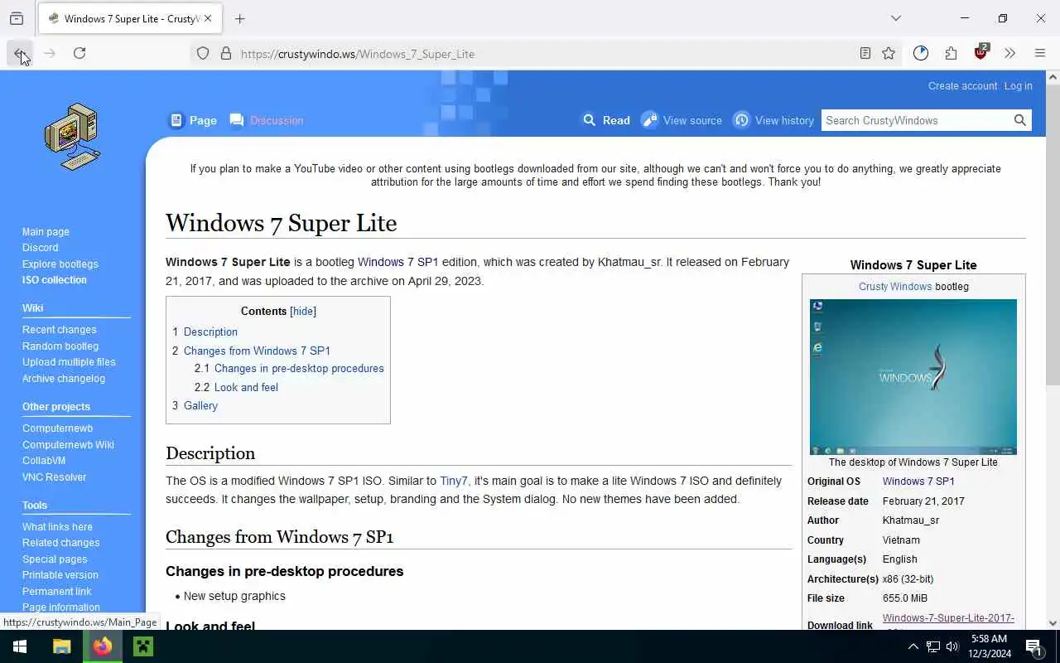Open Archive changelog link
The height and width of the screenshot is (663, 1060).
[64, 379]
